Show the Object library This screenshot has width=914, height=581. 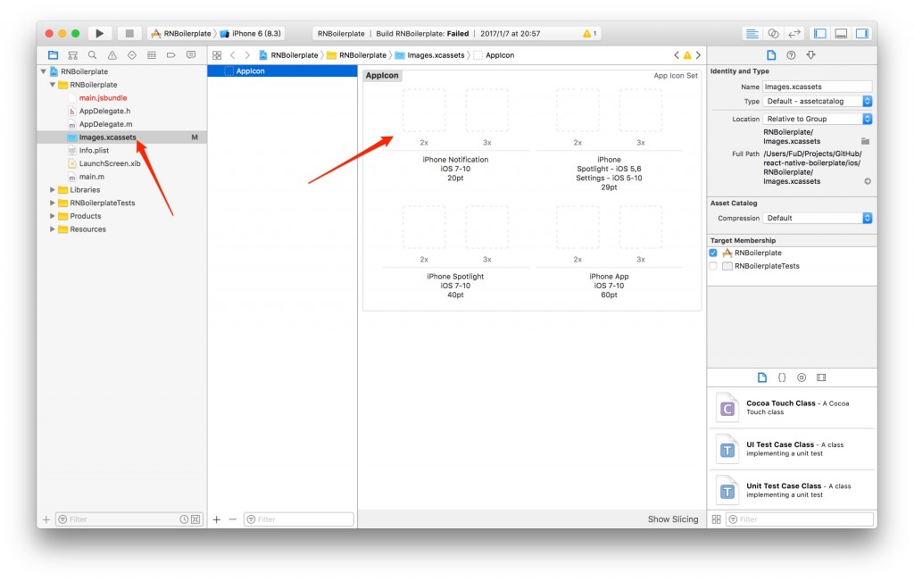click(x=802, y=378)
